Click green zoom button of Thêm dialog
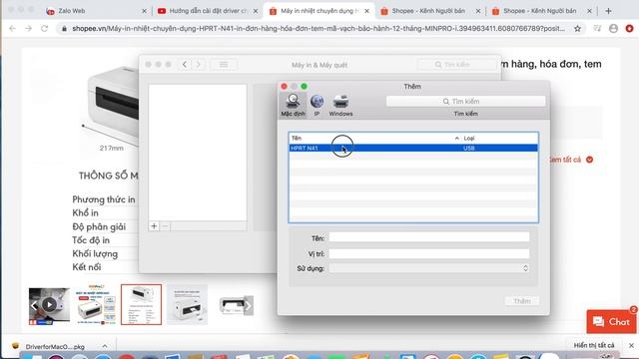 coord(304,87)
